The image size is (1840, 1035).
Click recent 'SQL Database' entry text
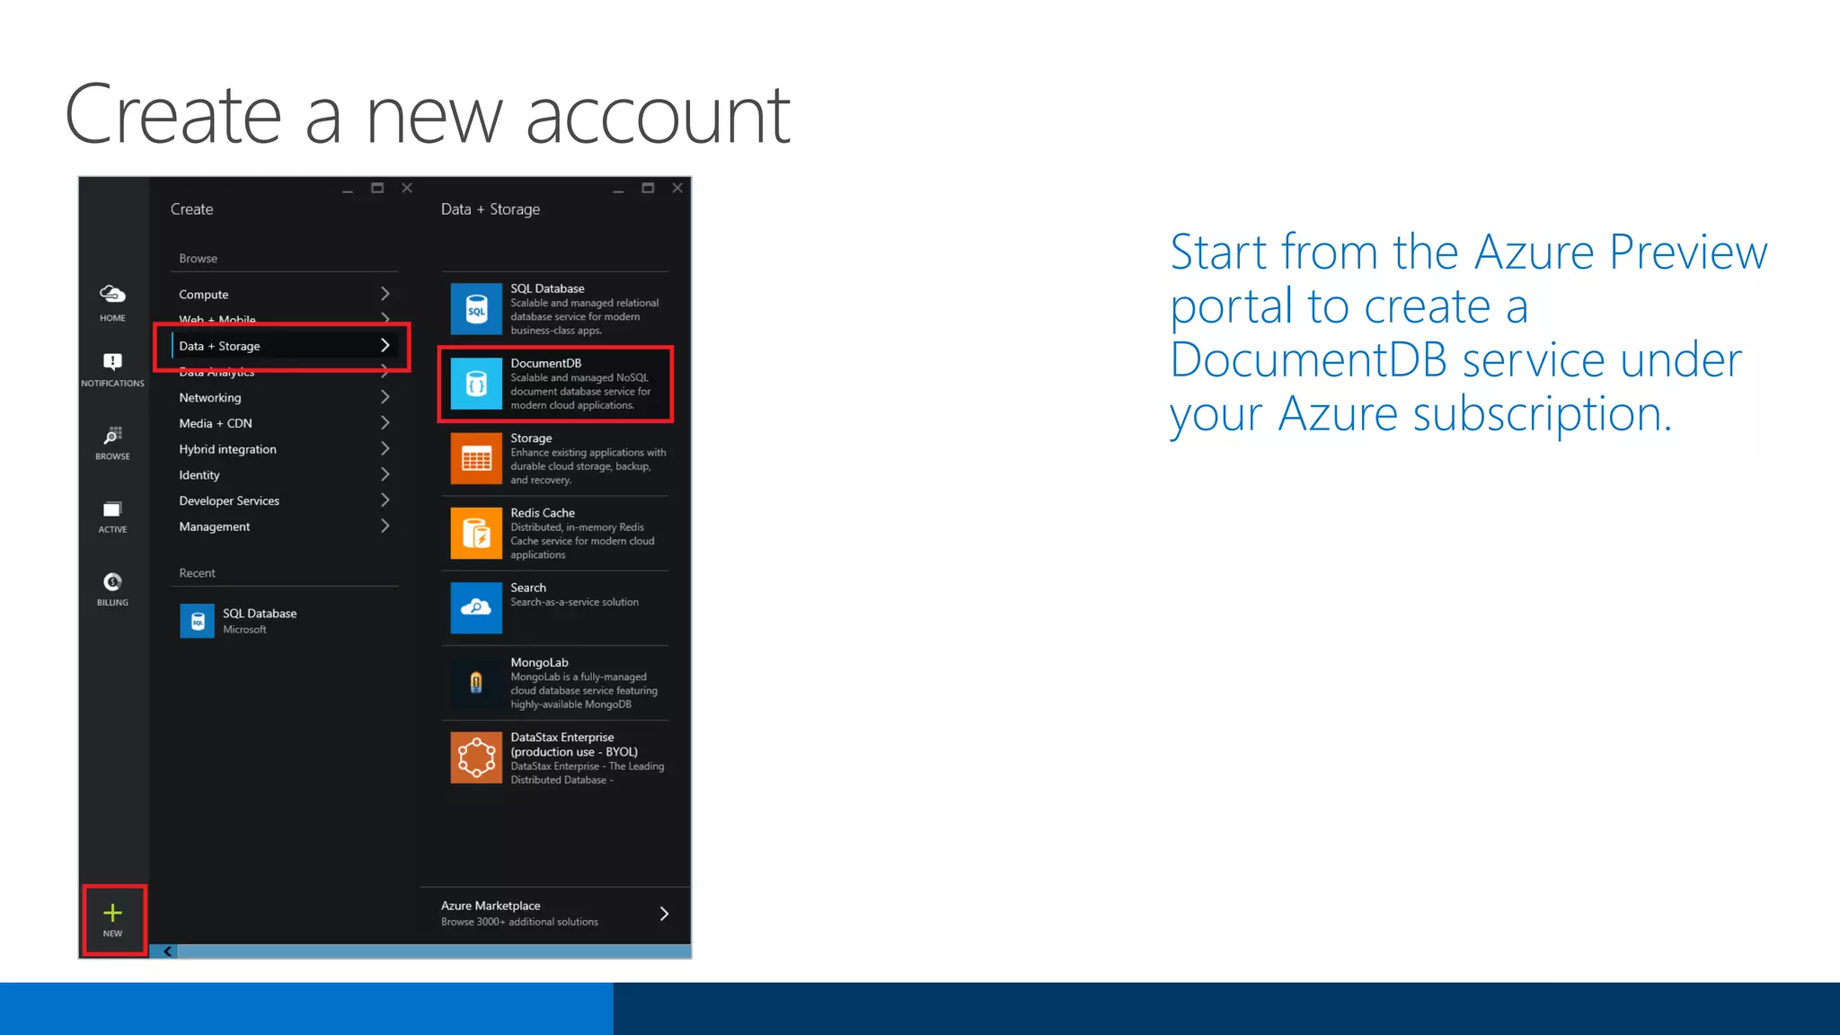point(260,614)
